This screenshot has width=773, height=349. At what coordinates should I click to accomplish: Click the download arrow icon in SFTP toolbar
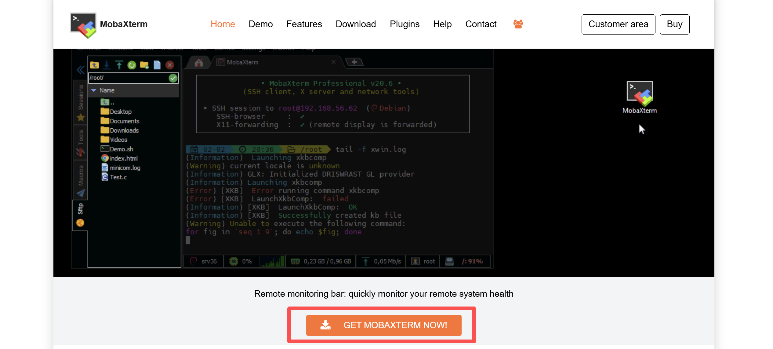click(x=107, y=65)
